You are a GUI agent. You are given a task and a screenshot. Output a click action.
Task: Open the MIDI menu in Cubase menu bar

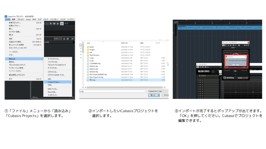click(x=34, y=19)
